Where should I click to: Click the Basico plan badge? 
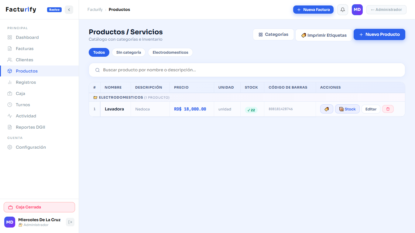[x=54, y=10]
